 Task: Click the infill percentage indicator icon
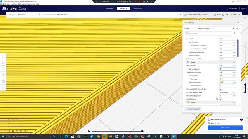click(215, 15)
